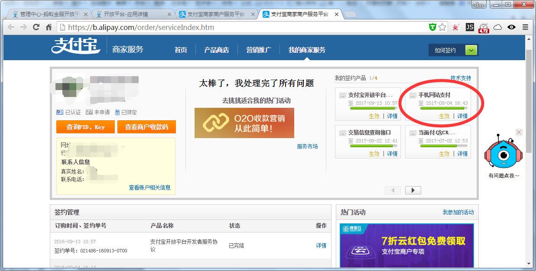536x271 pixels.
Task: Click the icon beside 手机网站支付
Action: [x=413, y=95]
